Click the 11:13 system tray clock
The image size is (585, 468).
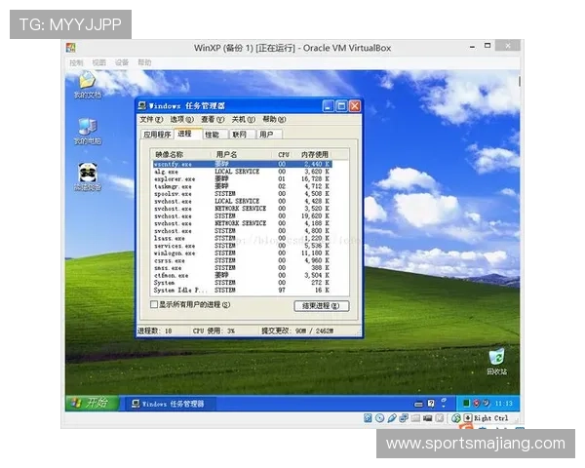coord(503,404)
